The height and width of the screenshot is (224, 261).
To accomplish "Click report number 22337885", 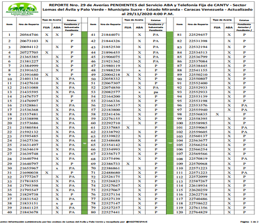I will tap(111, 127).
